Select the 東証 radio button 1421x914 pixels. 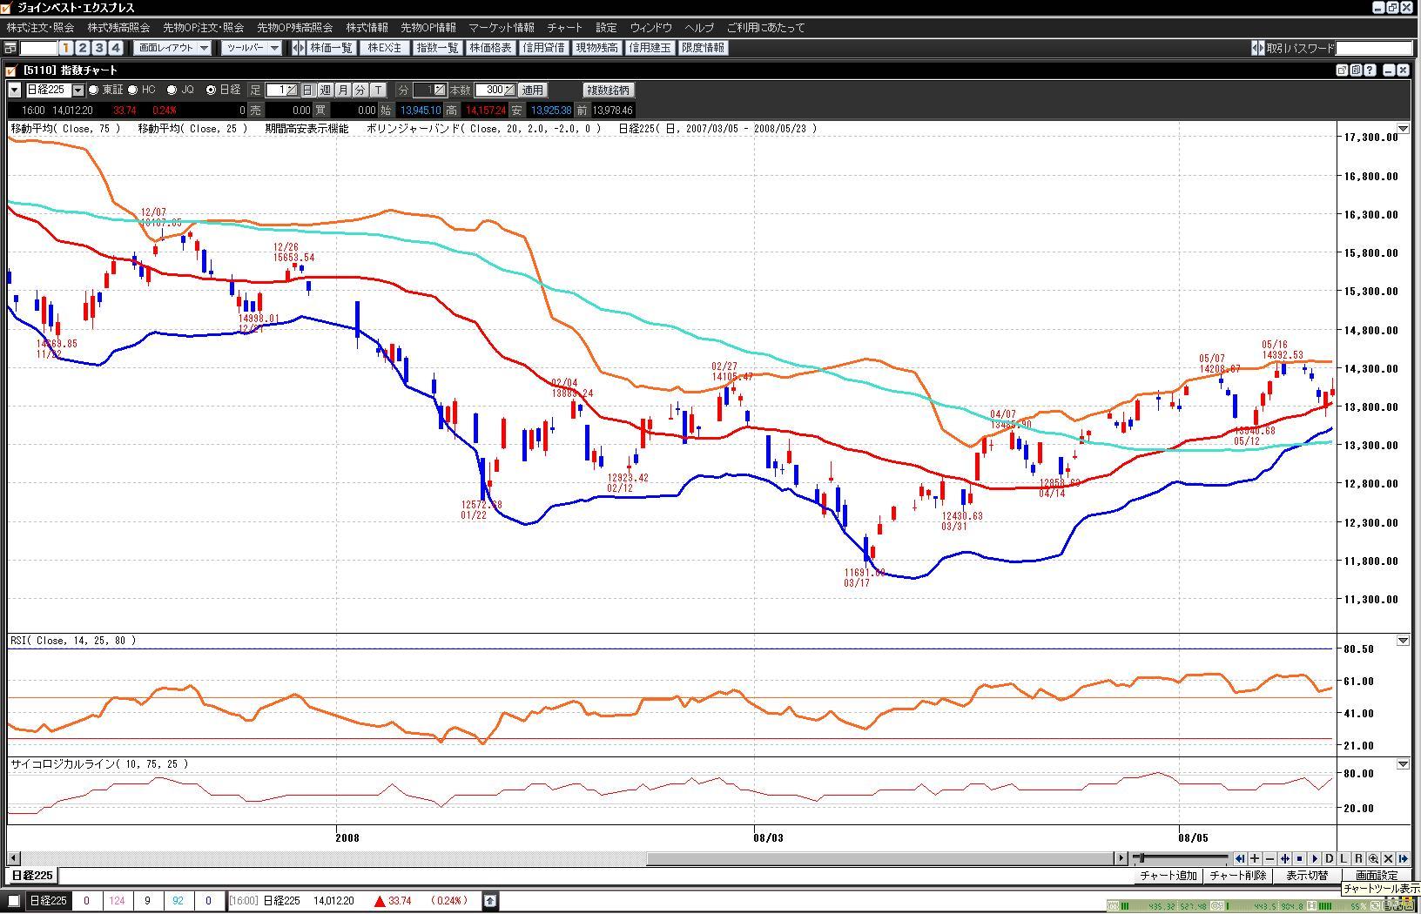coord(94,90)
